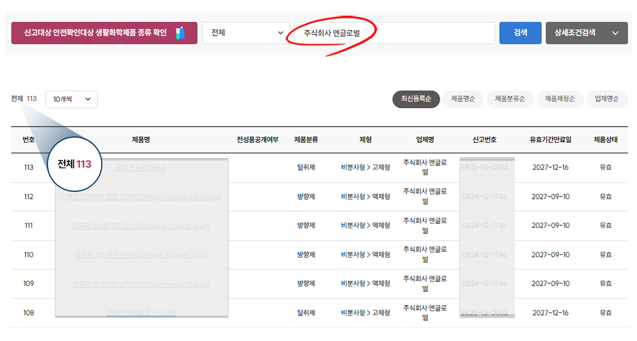This screenshot has width=637, height=341.
Task: Click the product link in row 108
Action: (x=141, y=313)
